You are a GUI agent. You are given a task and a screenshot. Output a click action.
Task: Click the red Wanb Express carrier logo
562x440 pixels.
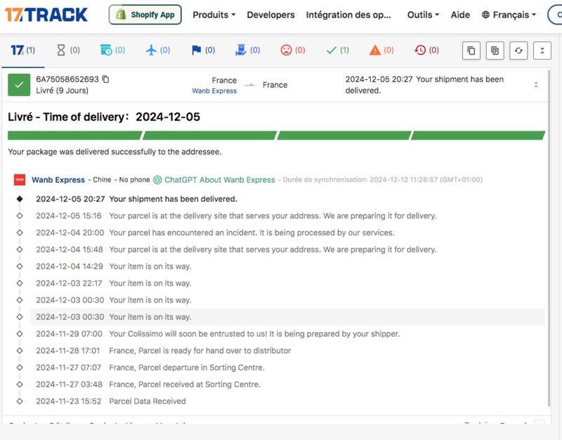coord(20,180)
